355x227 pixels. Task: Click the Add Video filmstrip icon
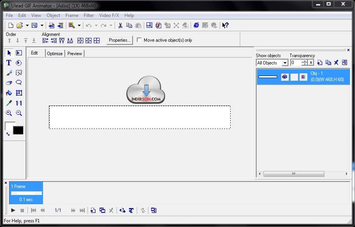click(x=60, y=25)
